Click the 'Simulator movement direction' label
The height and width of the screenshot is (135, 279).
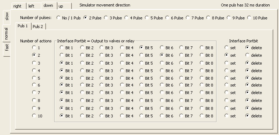coord(105,5)
